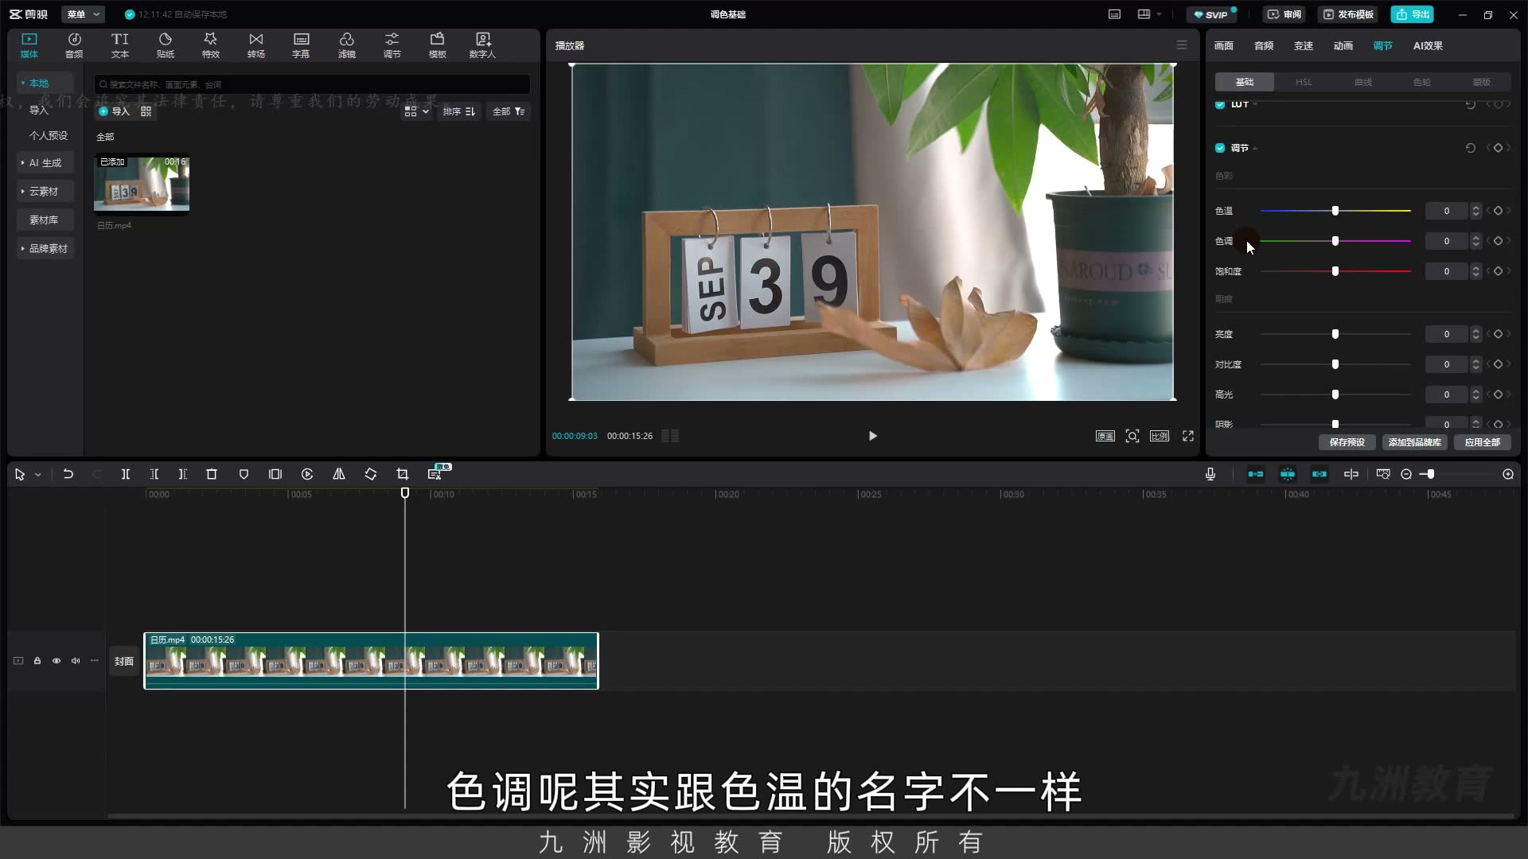Screen dimensions: 1528x859
Task: Toggle main track magnet snapping
Action: tap(1256, 474)
